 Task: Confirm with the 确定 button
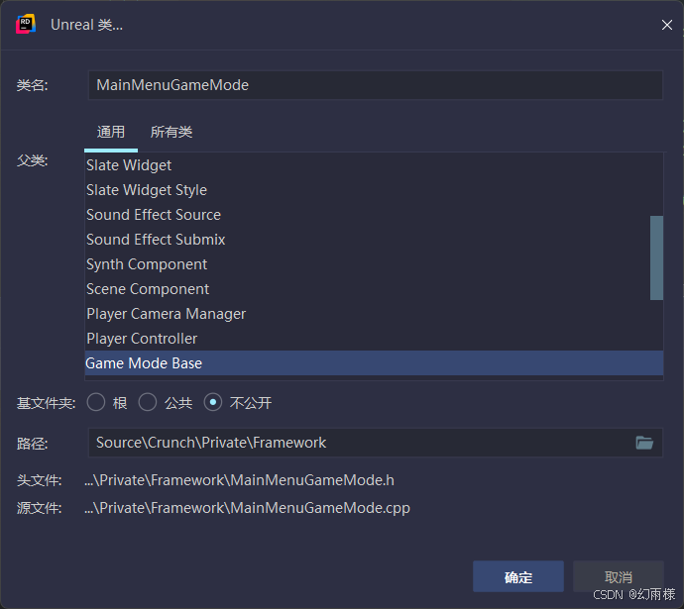(518, 576)
